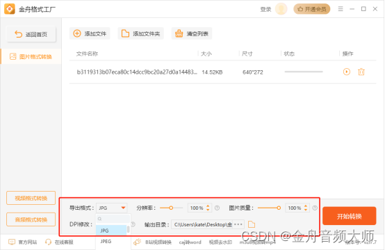Screen dimensions: 385x250
Task: Click 清空列表 to clear the list
Action: 192,33
